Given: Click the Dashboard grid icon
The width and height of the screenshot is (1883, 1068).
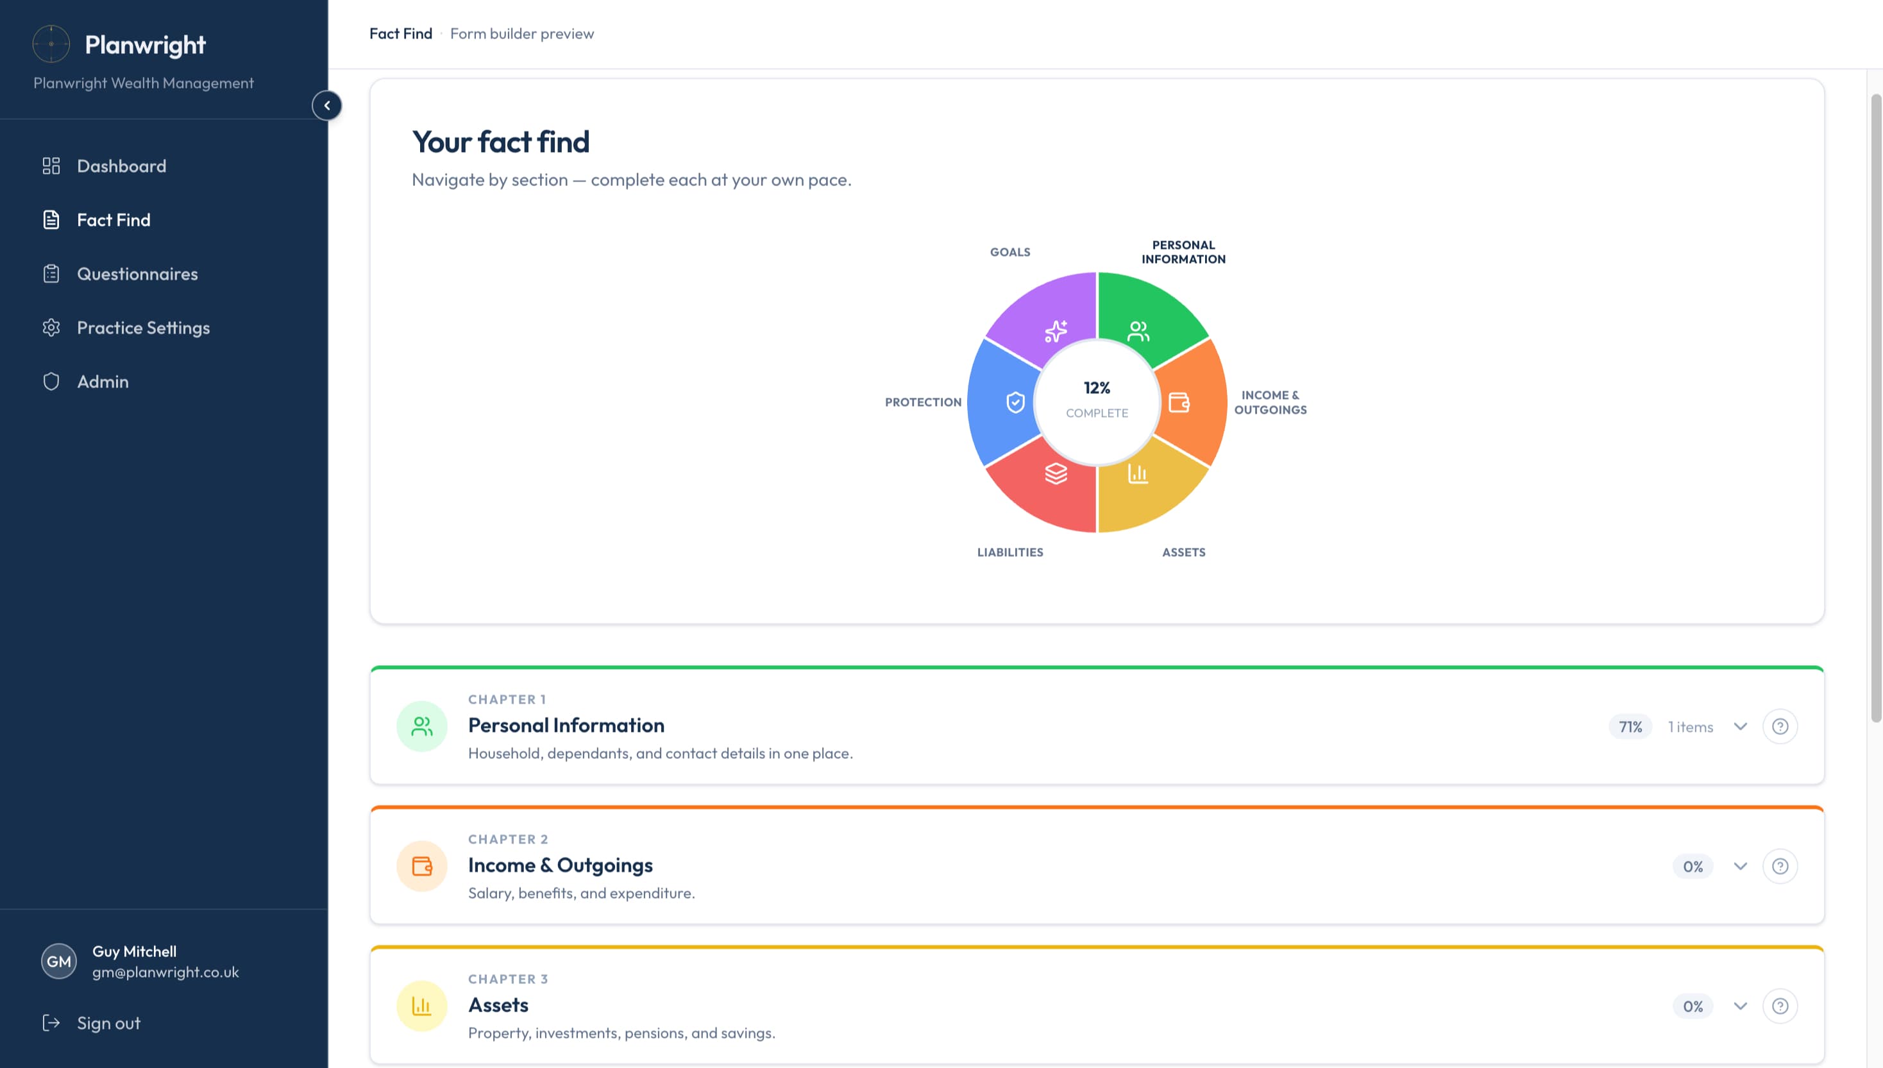Looking at the screenshot, I should (51, 165).
